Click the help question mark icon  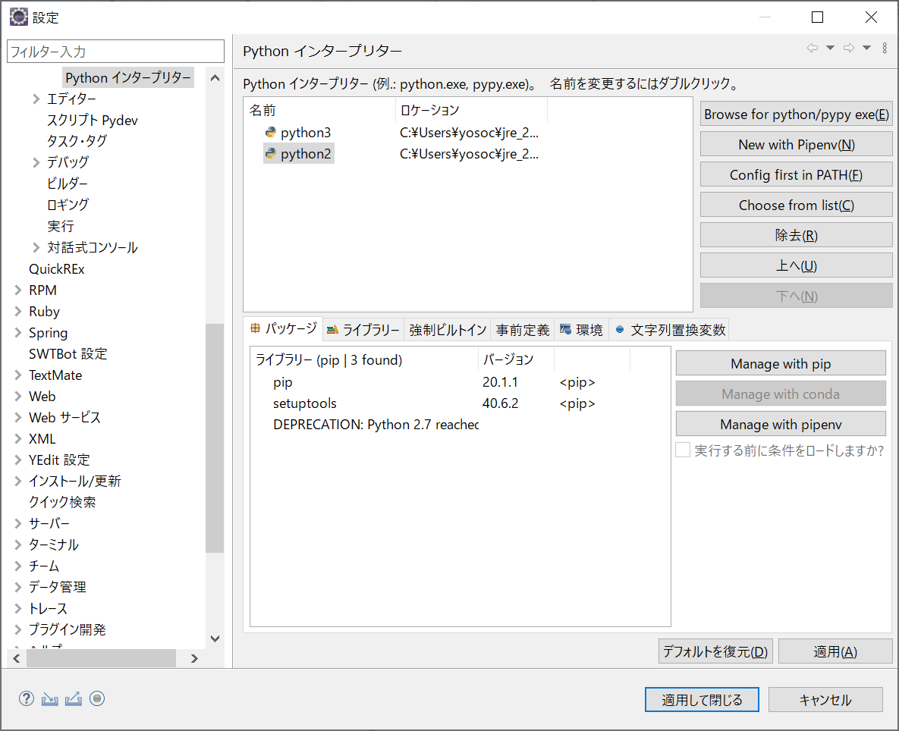coord(27,698)
